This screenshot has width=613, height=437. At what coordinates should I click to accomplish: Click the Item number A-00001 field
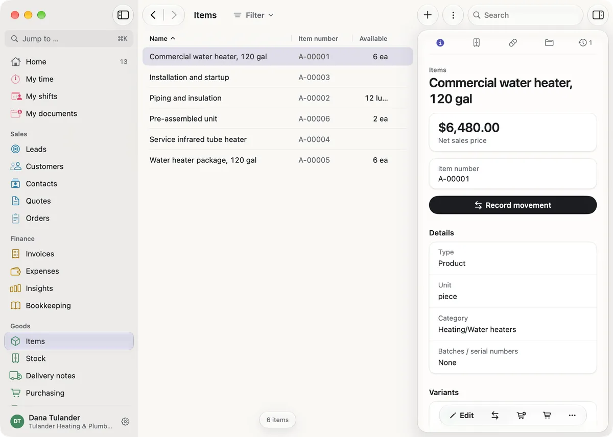[513, 174]
